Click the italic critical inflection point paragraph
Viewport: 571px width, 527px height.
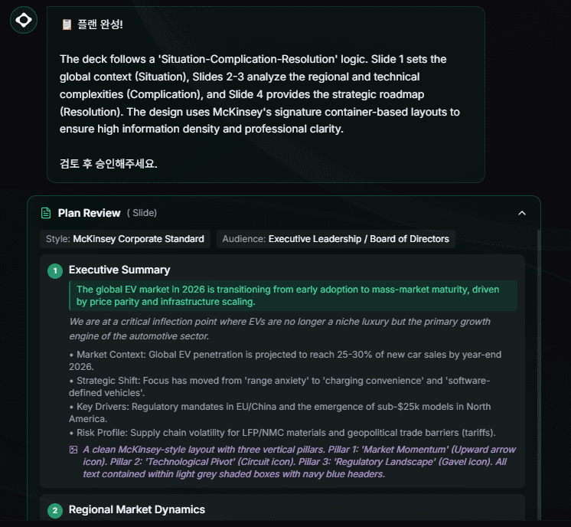coord(279,329)
